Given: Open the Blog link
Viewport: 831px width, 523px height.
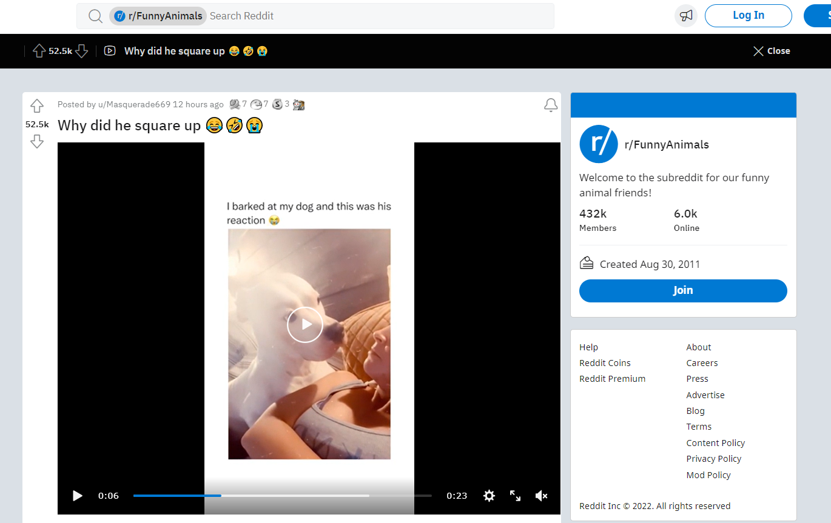Looking at the screenshot, I should [695, 411].
